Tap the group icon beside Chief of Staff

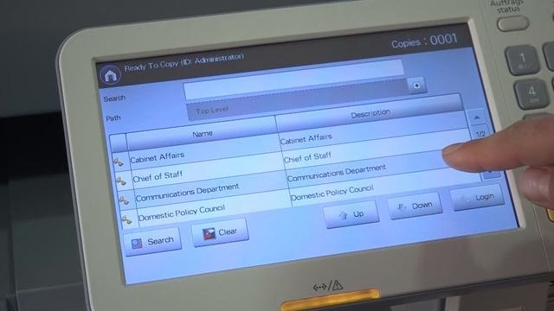tap(121, 181)
